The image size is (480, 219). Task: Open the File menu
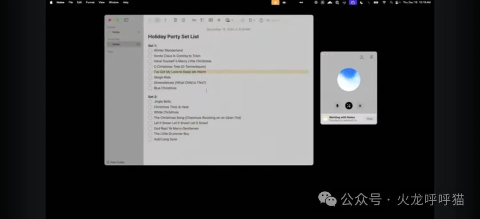pos(71,3)
